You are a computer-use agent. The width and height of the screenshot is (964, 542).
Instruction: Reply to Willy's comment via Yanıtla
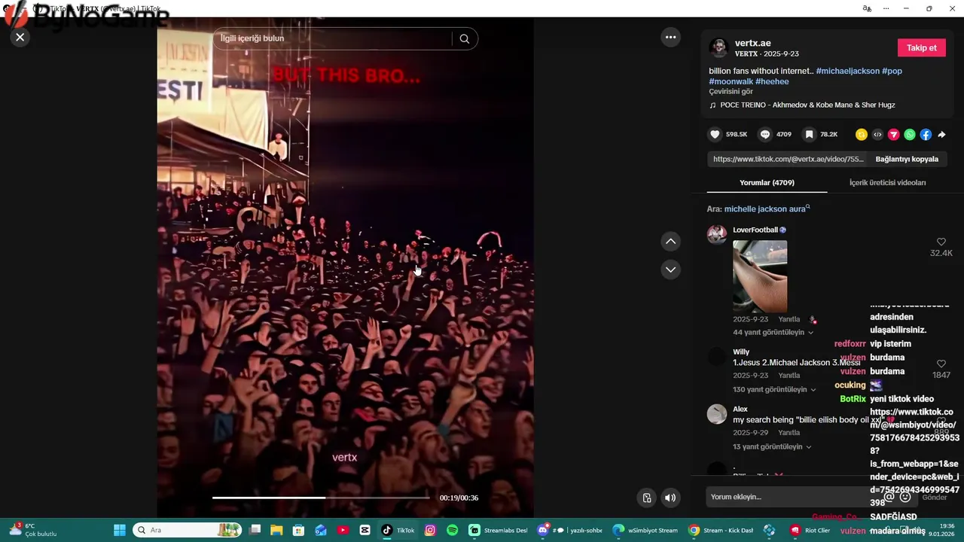(789, 376)
